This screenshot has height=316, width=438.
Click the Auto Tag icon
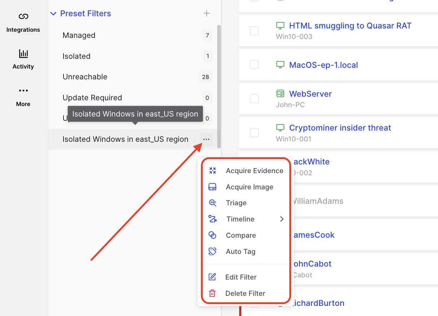213,251
